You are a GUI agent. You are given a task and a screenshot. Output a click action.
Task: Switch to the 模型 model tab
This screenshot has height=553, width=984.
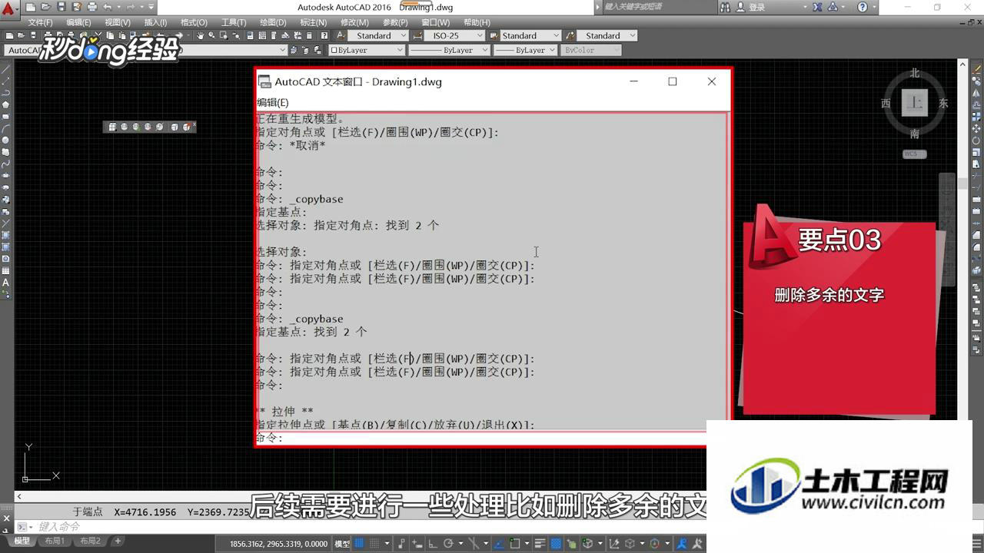click(22, 541)
